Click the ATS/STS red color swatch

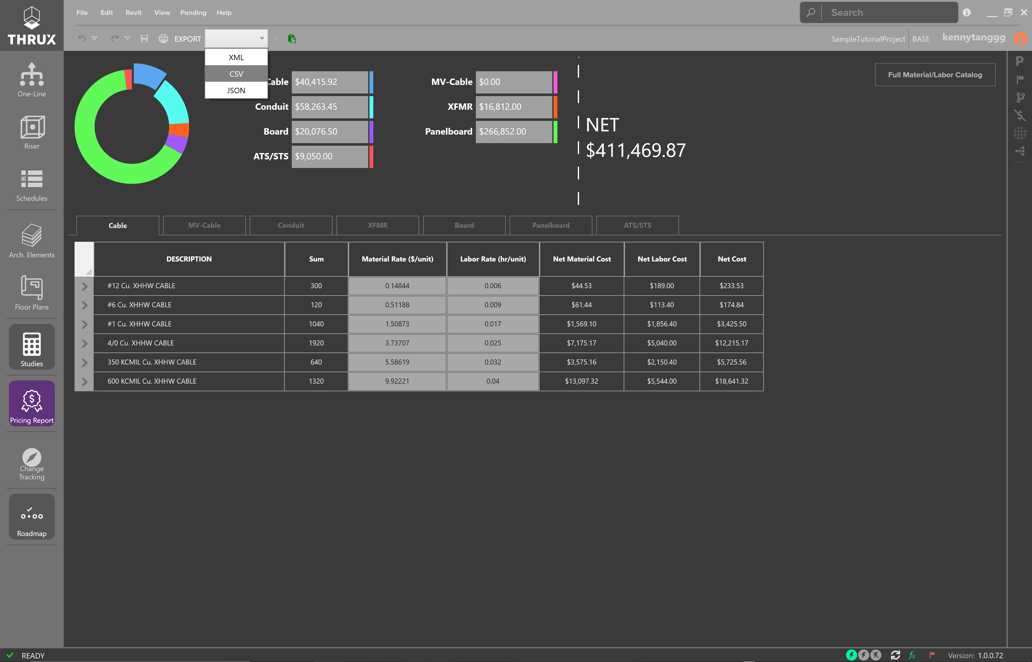371,157
